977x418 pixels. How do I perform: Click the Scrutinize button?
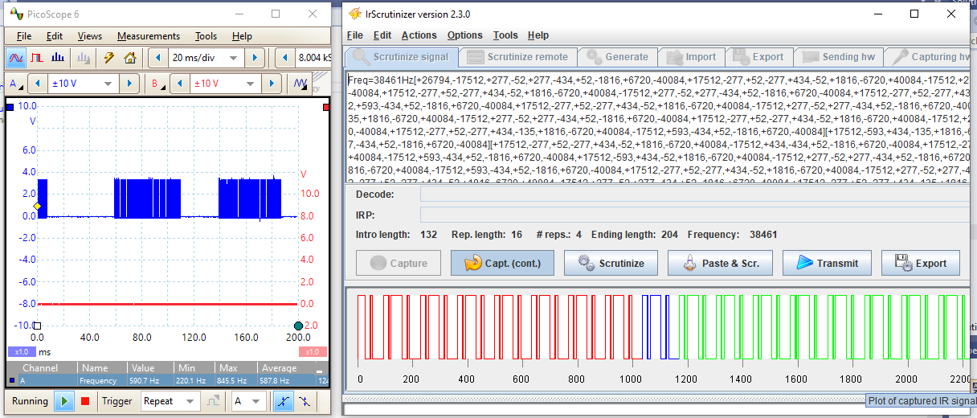(611, 263)
